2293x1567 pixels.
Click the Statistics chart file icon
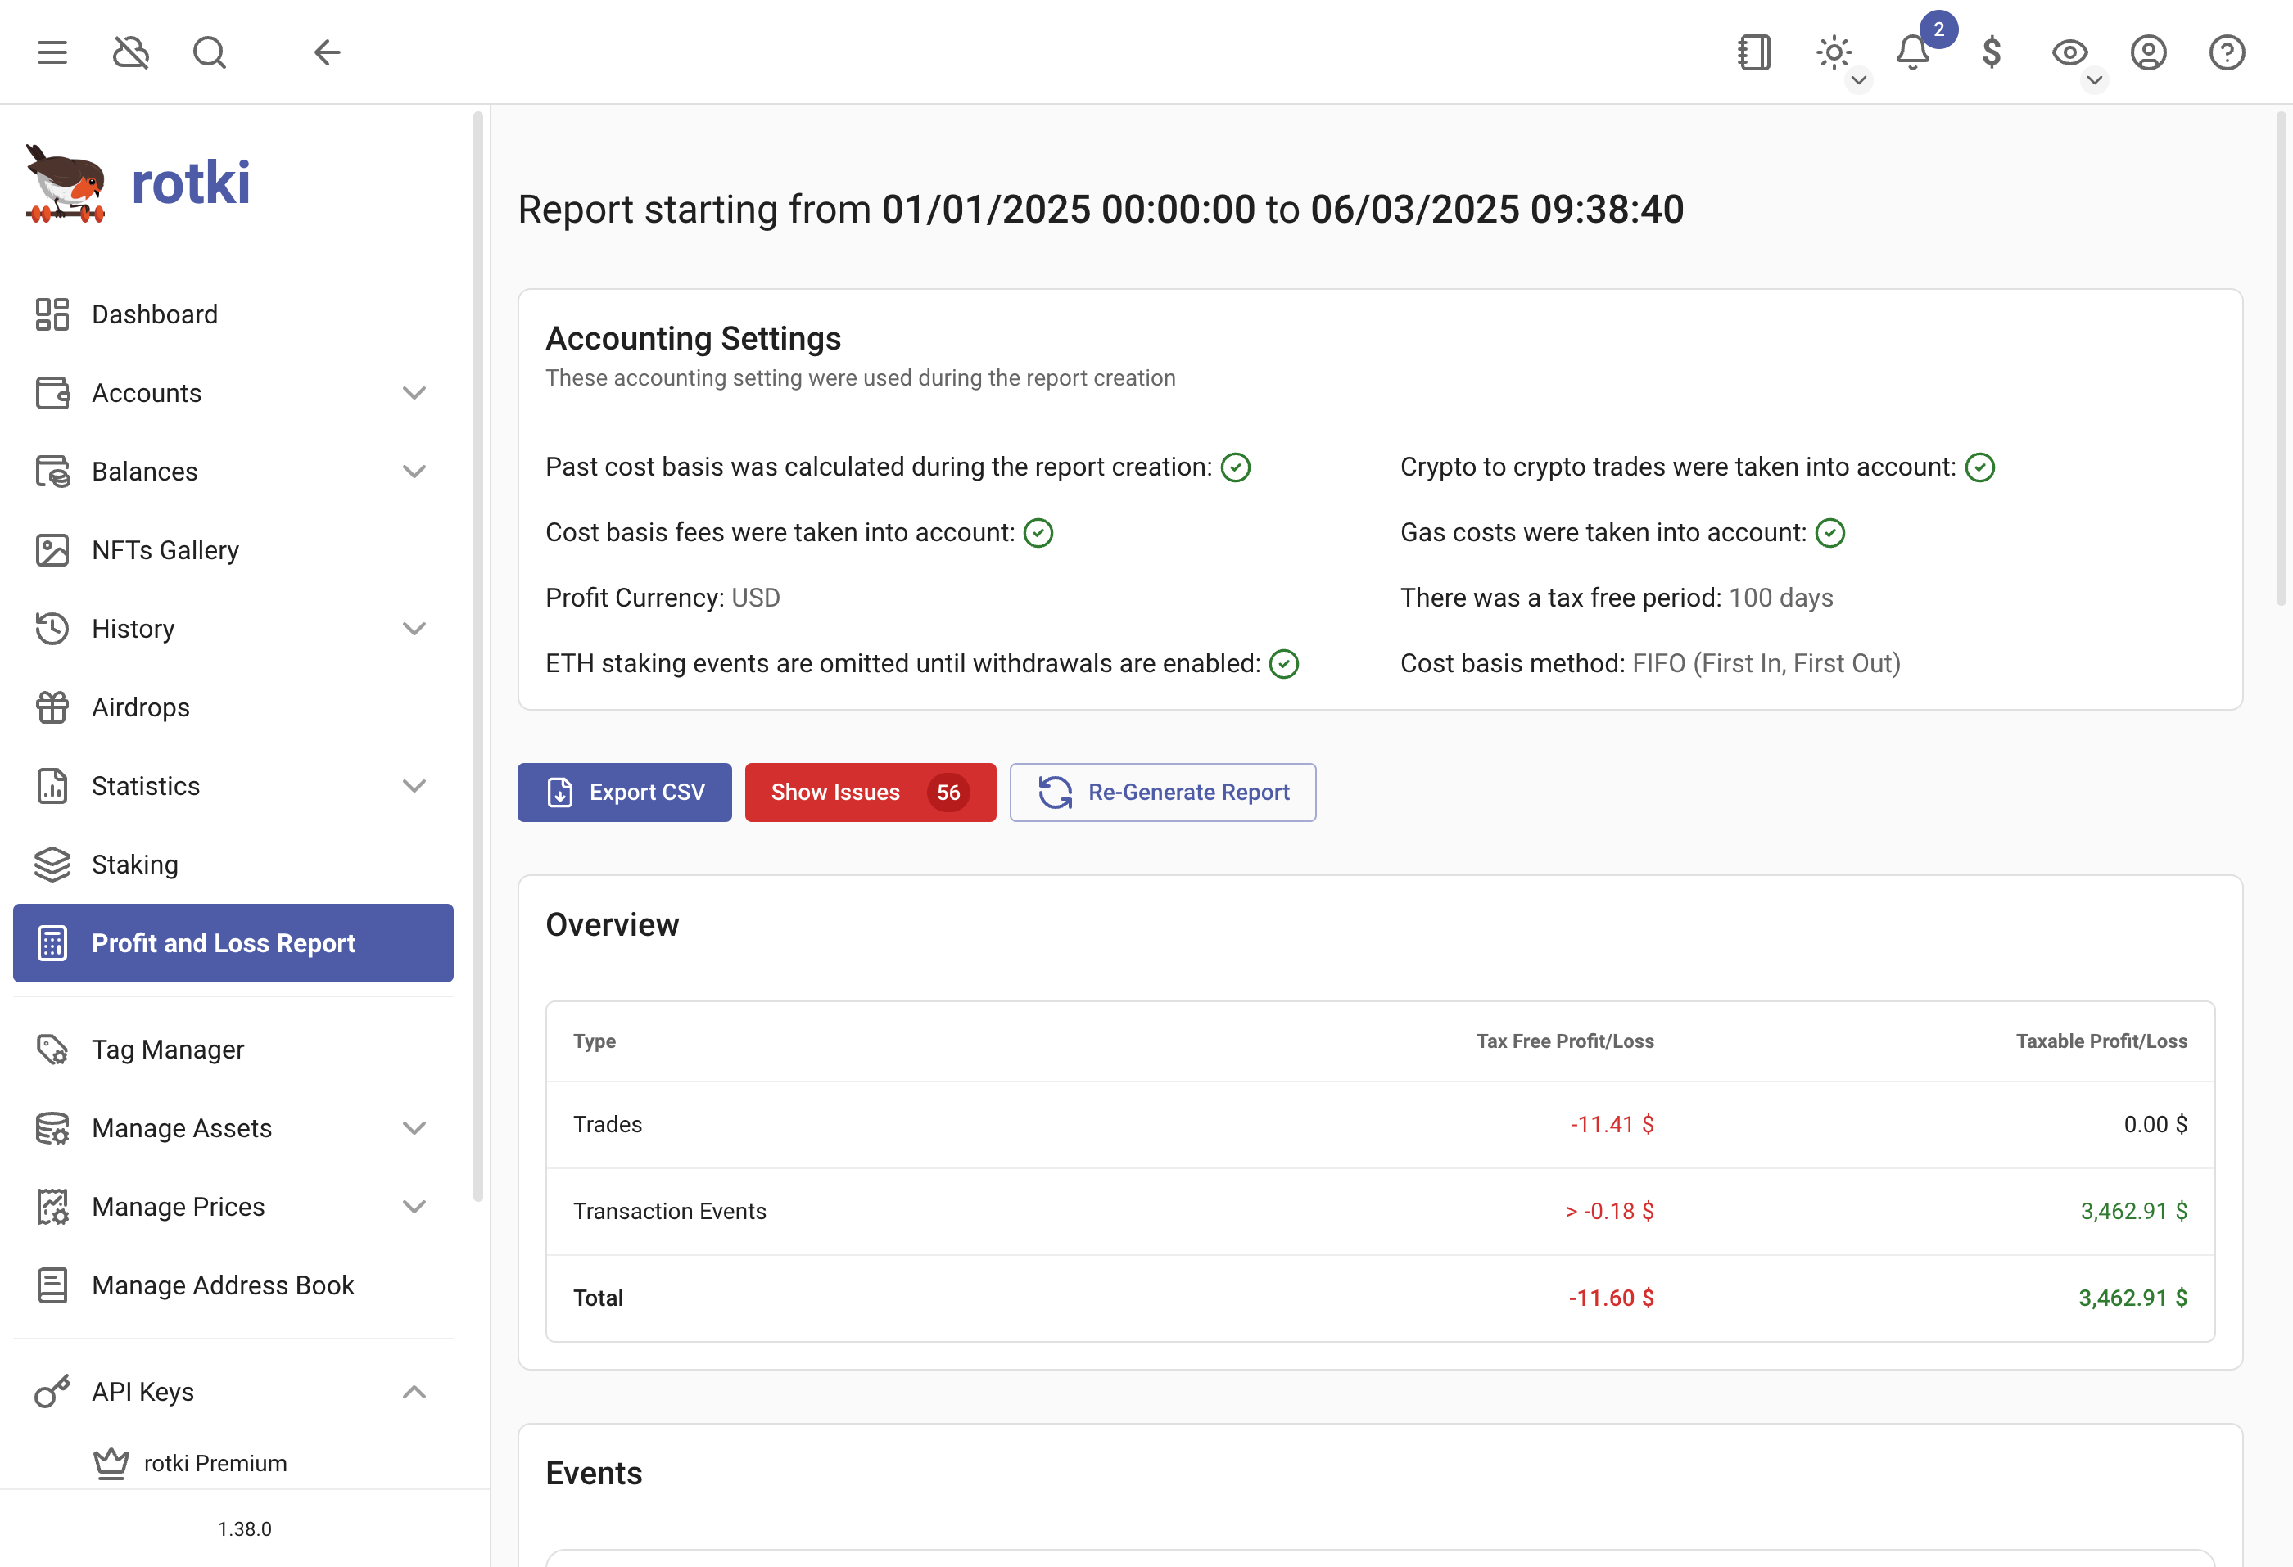pos(52,786)
